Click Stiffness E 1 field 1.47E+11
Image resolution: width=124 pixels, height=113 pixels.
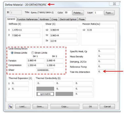[26, 30]
